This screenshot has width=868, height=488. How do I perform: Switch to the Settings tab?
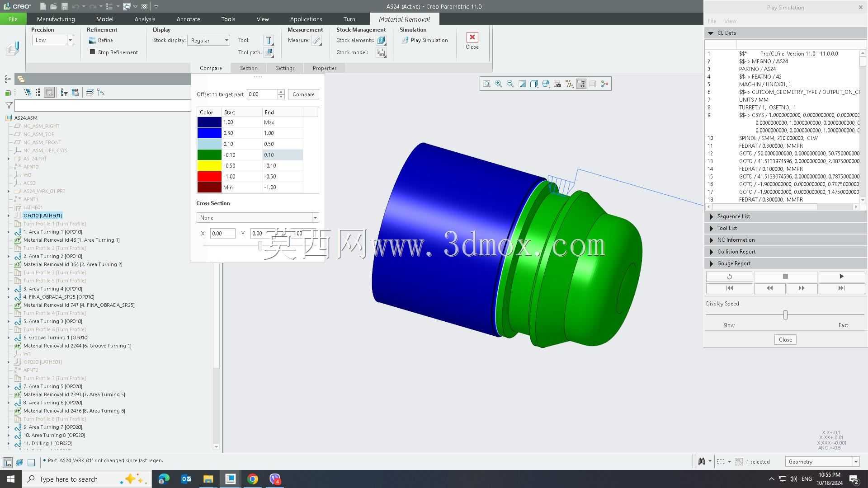[x=285, y=68]
